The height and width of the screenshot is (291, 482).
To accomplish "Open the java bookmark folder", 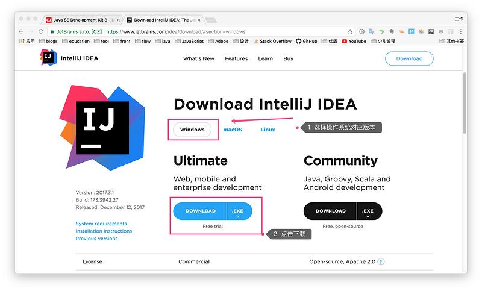I will [163, 41].
